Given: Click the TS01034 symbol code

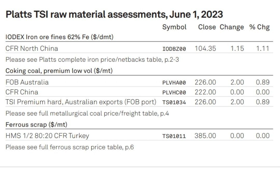Looking at the screenshot, I should (x=174, y=102).
